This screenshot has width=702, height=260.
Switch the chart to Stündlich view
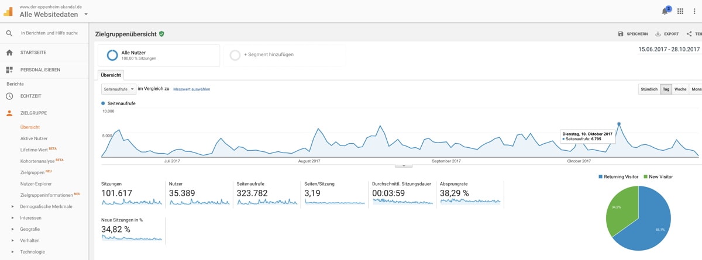(x=649, y=89)
